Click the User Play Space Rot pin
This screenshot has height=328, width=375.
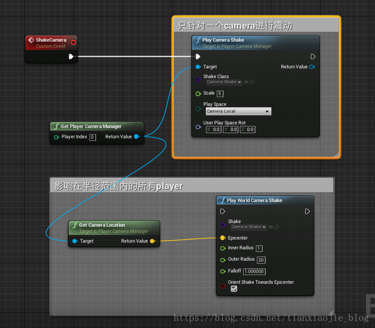point(198,127)
